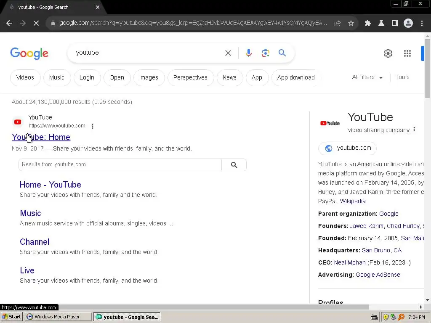Click the browser forward arrow
The height and width of the screenshot is (323, 431).
23,24
